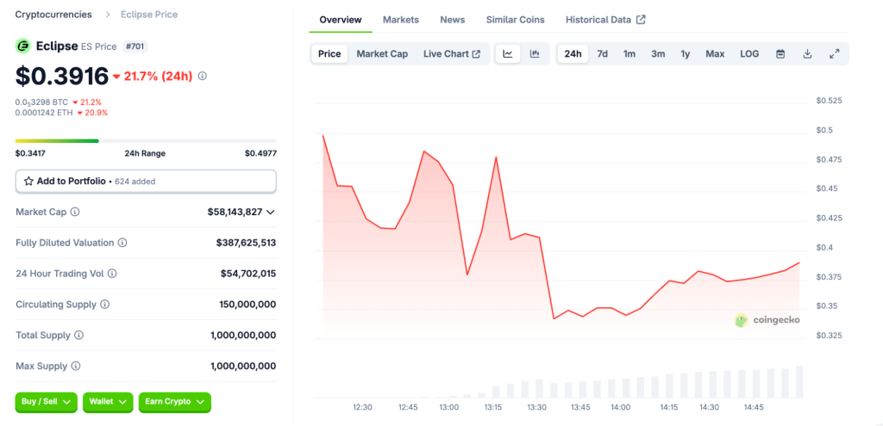This screenshot has width=883, height=426.
Task: Switch chart to Market Cap view
Action: coord(382,54)
